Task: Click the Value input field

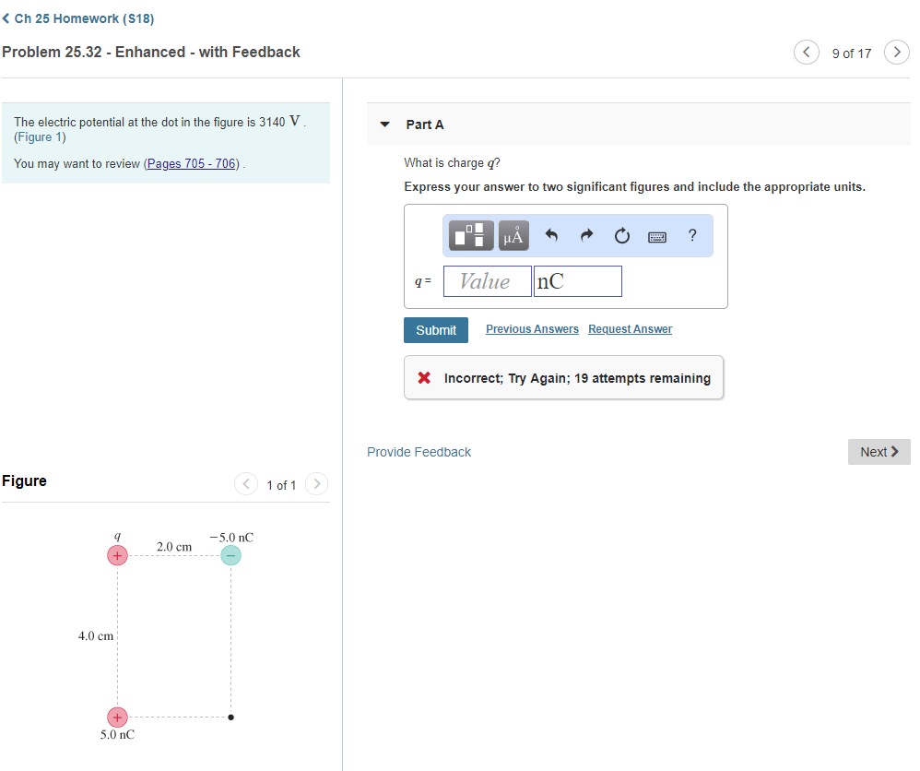Action: pyautogui.click(x=487, y=281)
